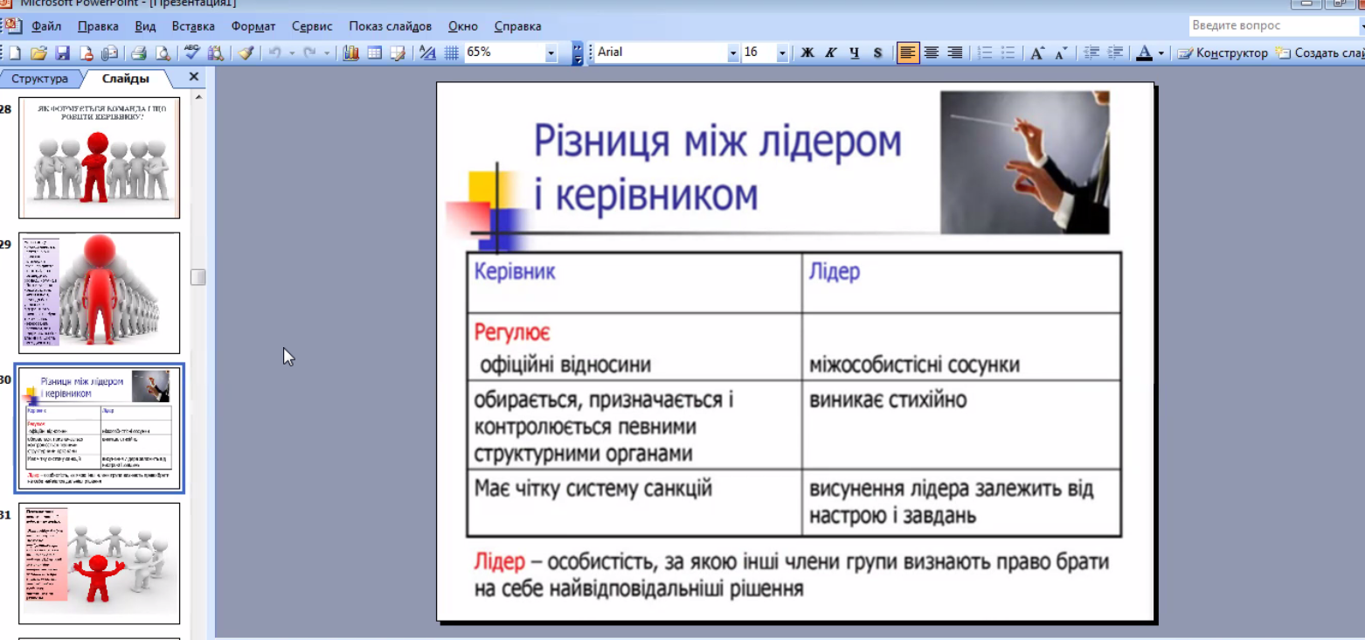Click the Undo arrow icon
Screen dimensions: 1365x640
[x=274, y=53]
